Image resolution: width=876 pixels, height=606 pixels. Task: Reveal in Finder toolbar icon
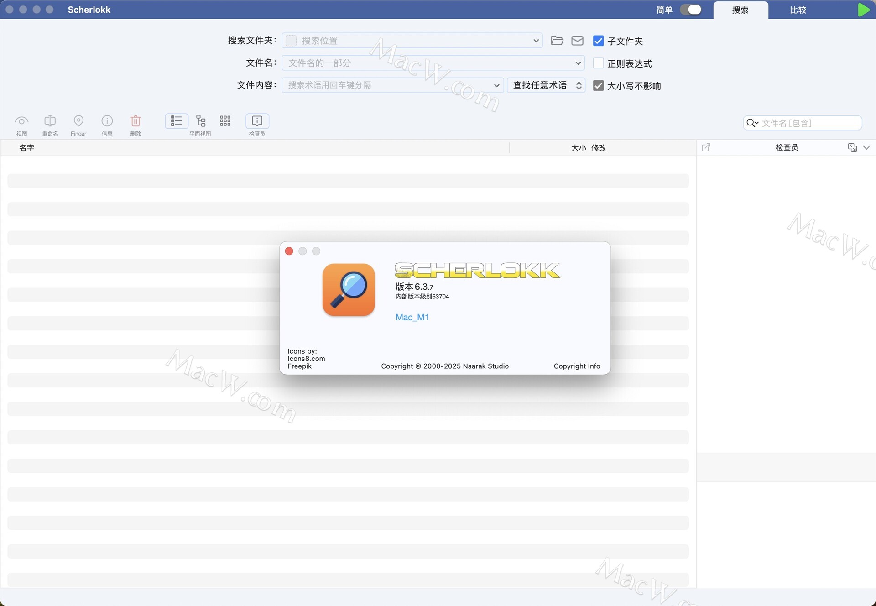(78, 121)
